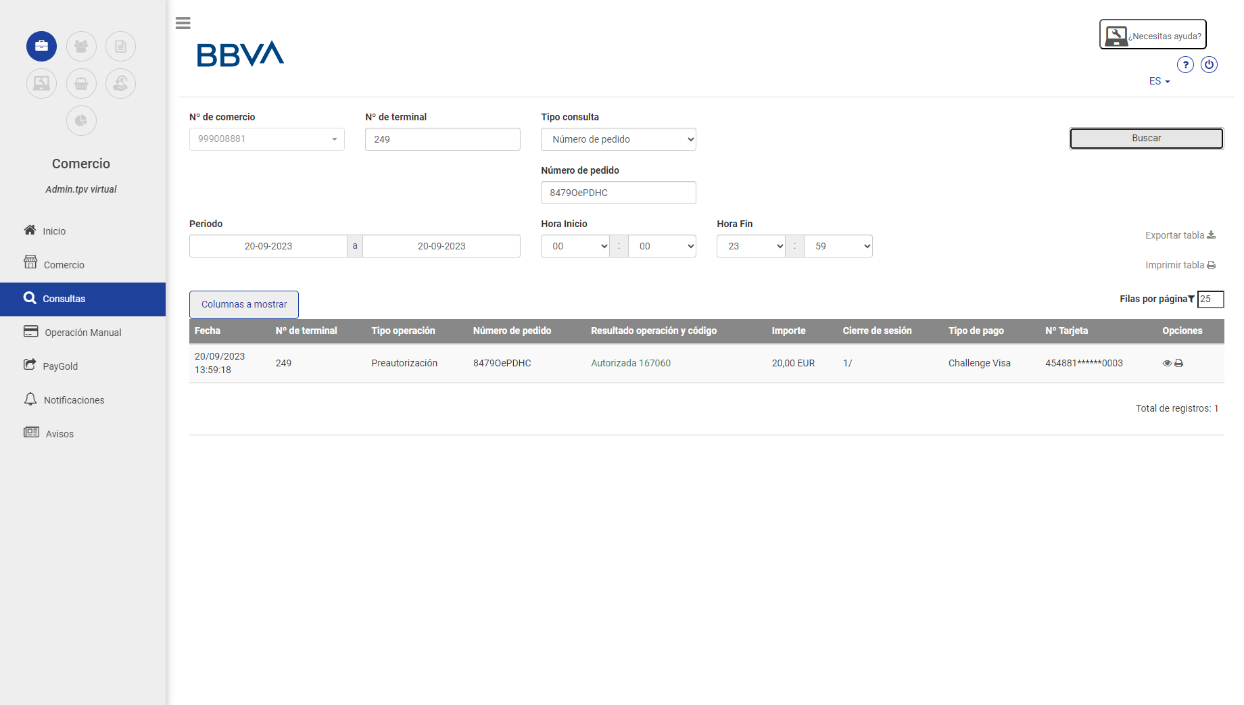Toggle the hamburger menu icon
Viewport: 1244px width, 705px height.
pyautogui.click(x=183, y=23)
